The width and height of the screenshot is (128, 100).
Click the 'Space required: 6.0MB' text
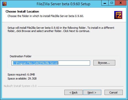(21, 74)
